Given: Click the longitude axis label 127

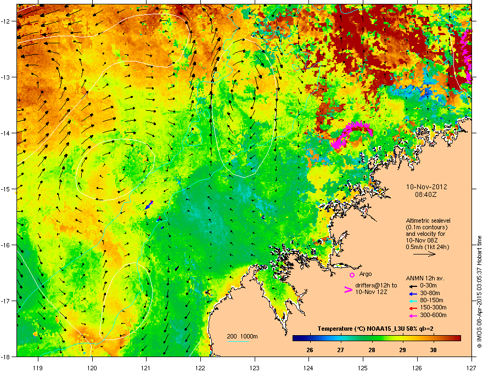Looking at the screenshot, I should tap(471, 368).
